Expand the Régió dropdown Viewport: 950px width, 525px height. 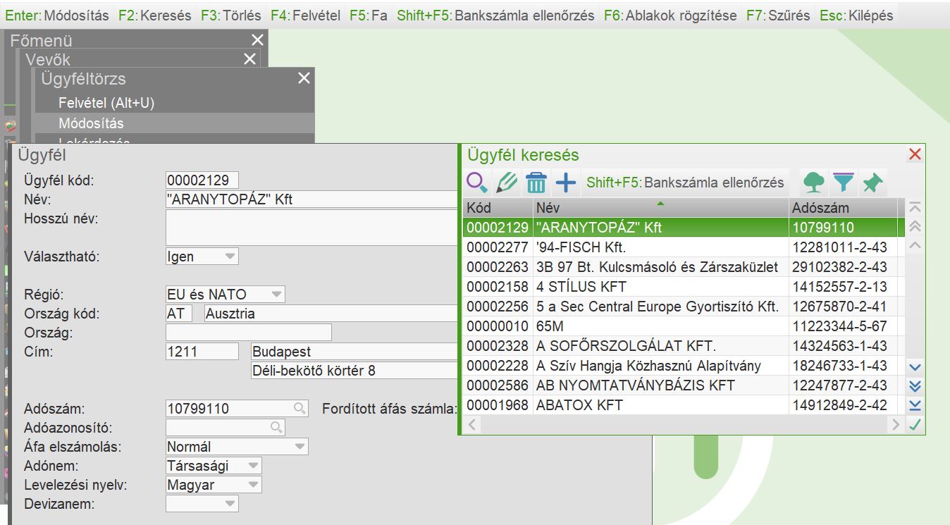[x=276, y=295]
